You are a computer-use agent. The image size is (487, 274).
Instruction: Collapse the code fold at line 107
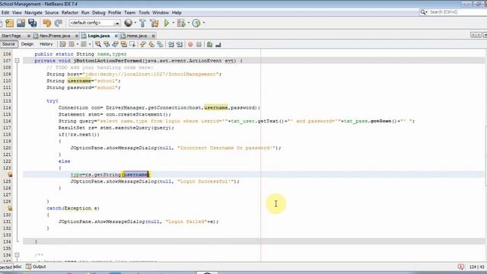click(x=17, y=61)
